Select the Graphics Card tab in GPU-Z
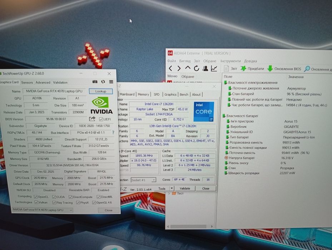 (9, 82)
